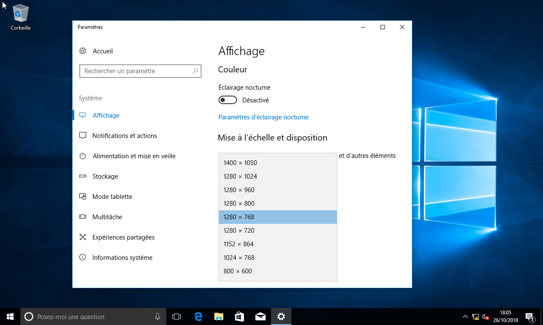Open Notifications et actions settings
Screen dimensions: 543x325
124,136
